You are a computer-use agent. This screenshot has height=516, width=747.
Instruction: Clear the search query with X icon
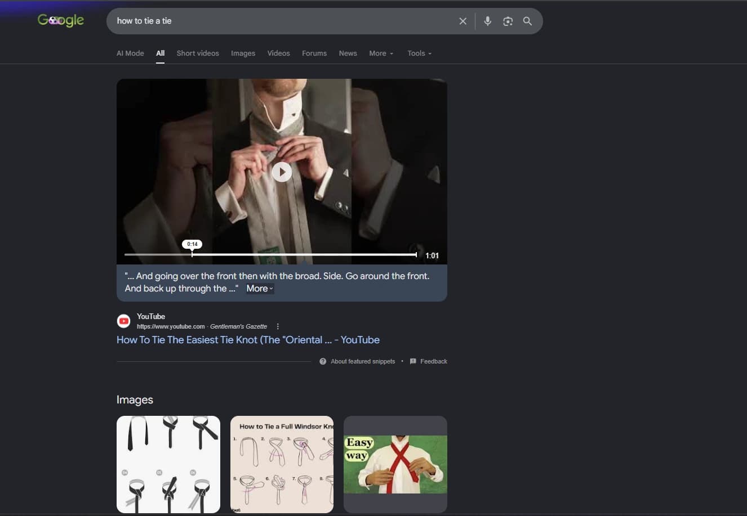point(463,21)
